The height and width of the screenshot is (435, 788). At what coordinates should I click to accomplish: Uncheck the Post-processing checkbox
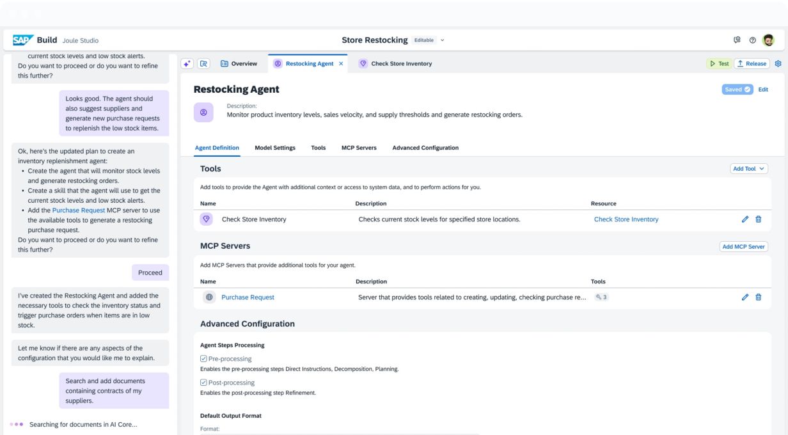204,383
